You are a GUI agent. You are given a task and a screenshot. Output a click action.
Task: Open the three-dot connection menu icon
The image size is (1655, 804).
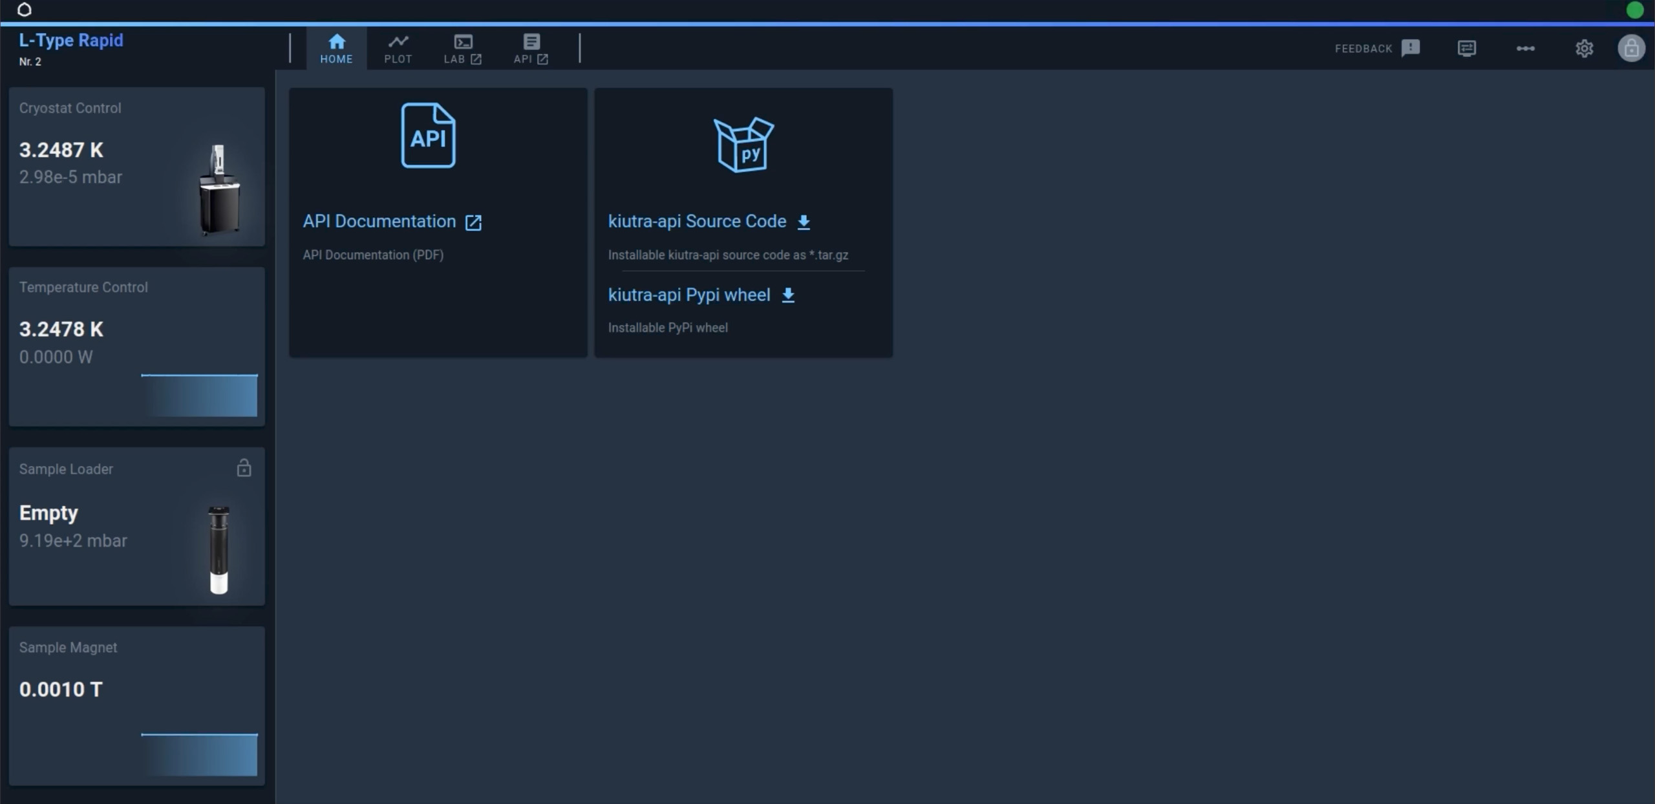click(1526, 48)
